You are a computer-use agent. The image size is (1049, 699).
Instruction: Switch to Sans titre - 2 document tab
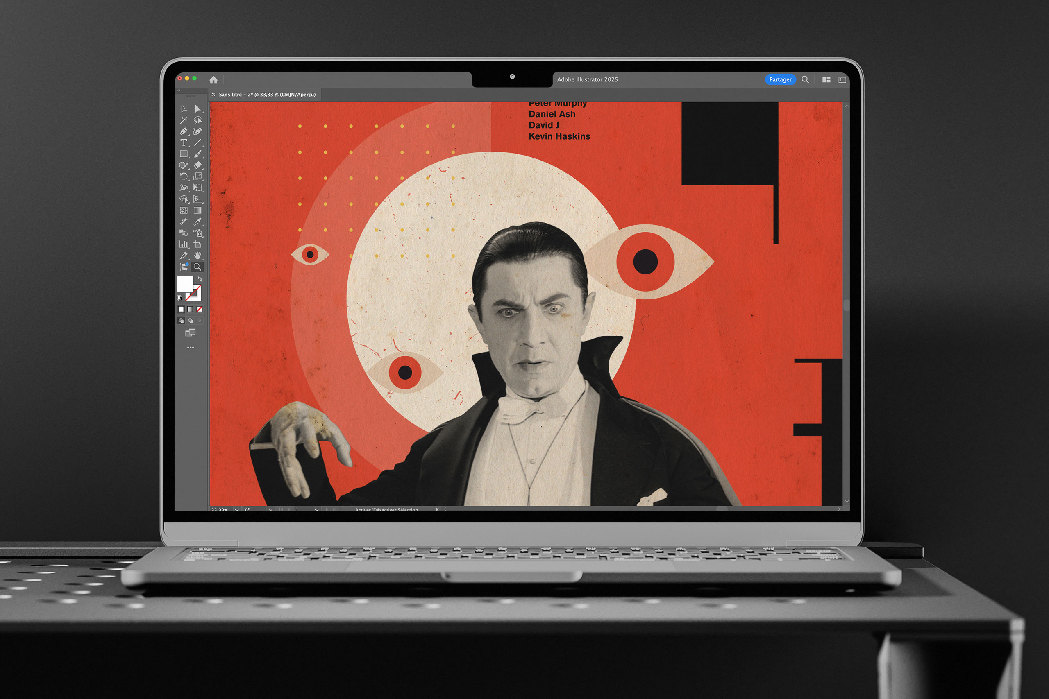[267, 95]
